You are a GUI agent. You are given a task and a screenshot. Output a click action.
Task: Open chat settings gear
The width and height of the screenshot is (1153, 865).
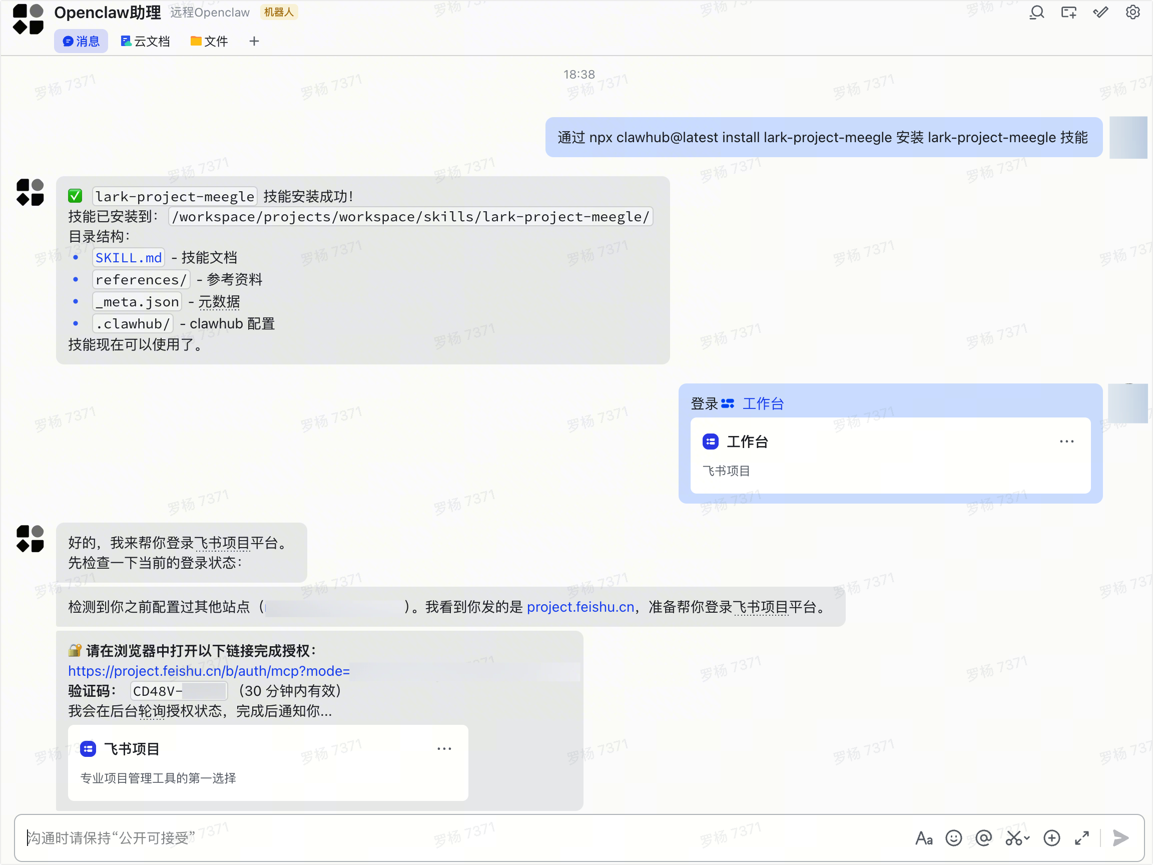click(x=1132, y=12)
